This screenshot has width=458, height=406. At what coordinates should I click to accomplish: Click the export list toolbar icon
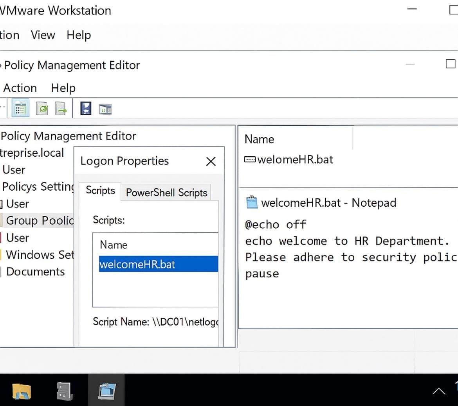(60, 109)
